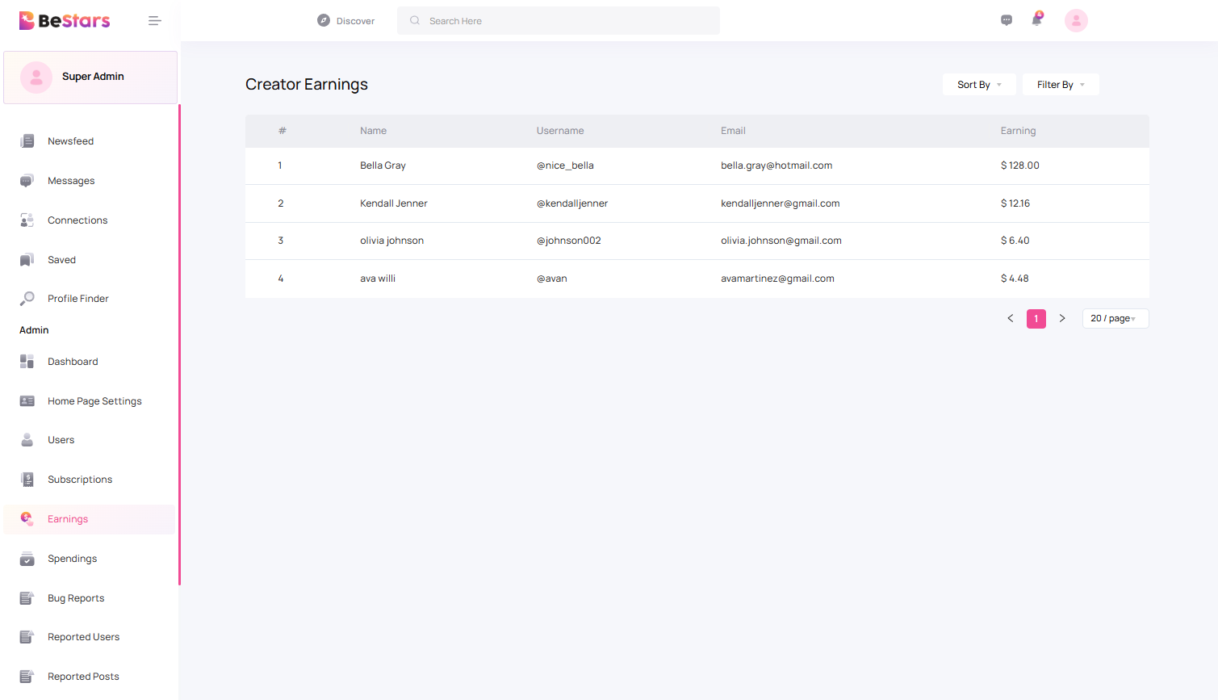The width and height of the screenshot is (1218, 700).
Task: Go to Home Page Settings
Action: click(x=94, y=401)
